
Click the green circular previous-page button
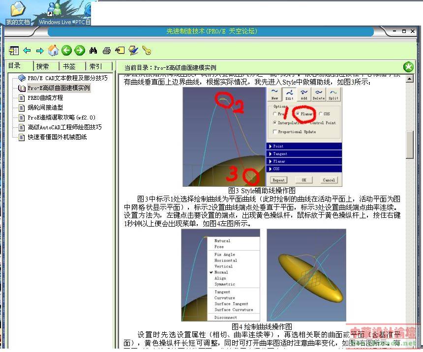(66, 51)
